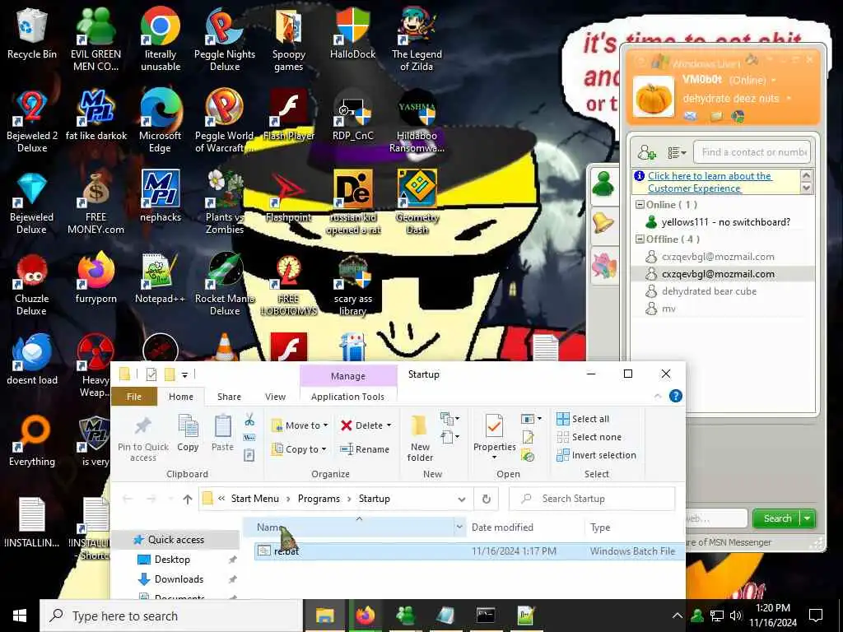This screenshot has height=632, width=843.
Task: Click the green buddy tab beside Messenger
Action: tap(603, 184)
